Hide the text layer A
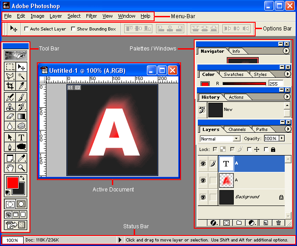This screenshot has height=246, width=297. point(203,164)
